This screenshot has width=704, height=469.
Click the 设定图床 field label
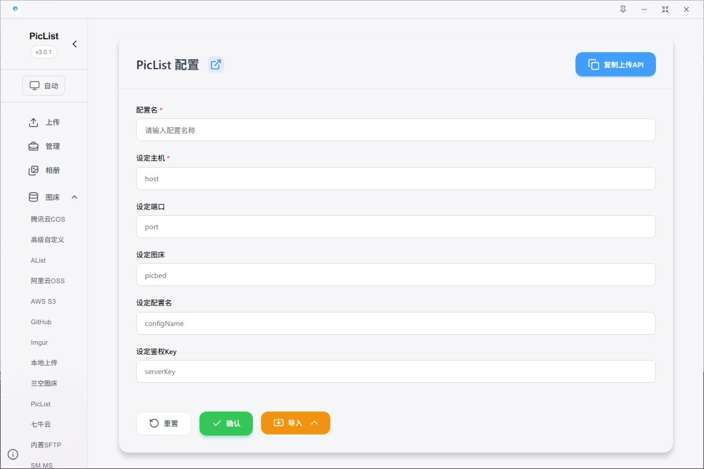(x=150, y=255)
